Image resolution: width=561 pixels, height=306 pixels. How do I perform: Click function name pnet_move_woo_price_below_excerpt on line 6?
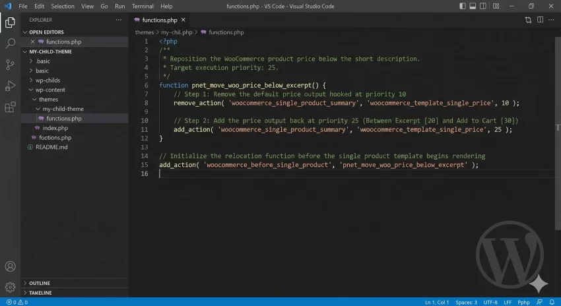251,86
